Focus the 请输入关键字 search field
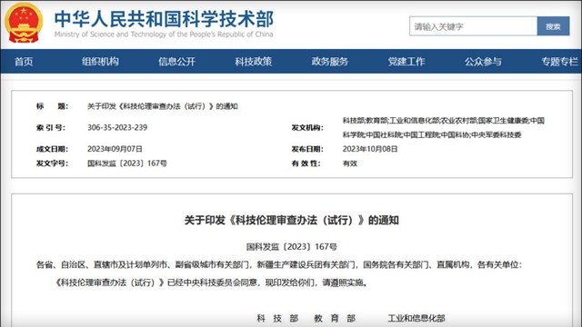582x327 pixels. coord(473,26)
